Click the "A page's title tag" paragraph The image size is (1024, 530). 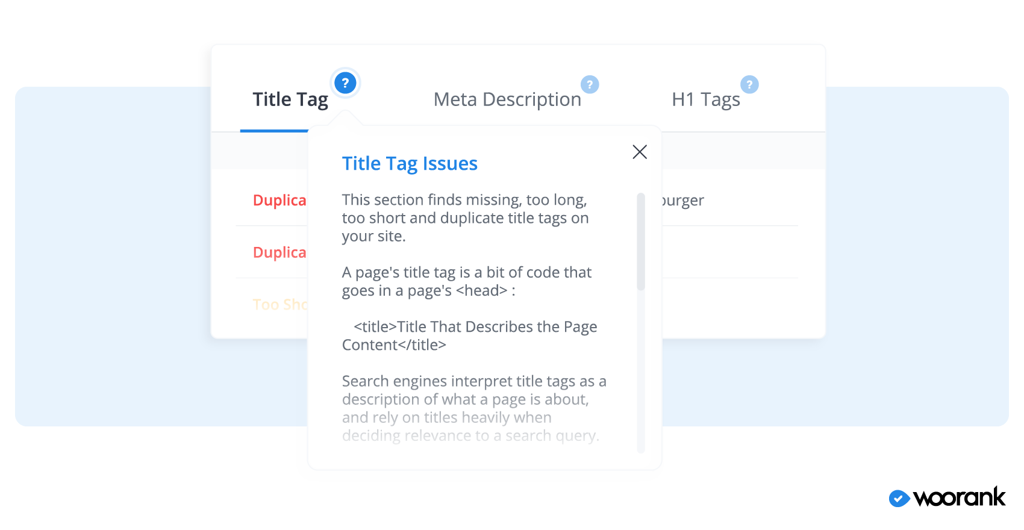tap(467, 281)
